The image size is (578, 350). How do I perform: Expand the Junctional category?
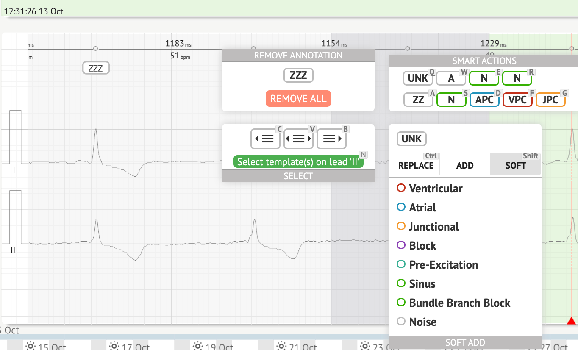pos(434,227)
